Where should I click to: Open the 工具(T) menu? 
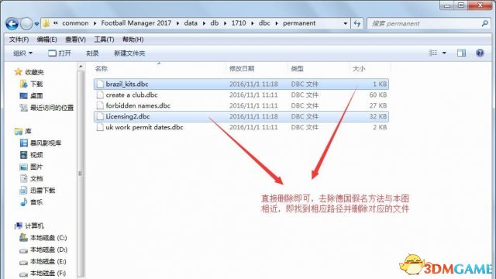click(x=104, y=40)
